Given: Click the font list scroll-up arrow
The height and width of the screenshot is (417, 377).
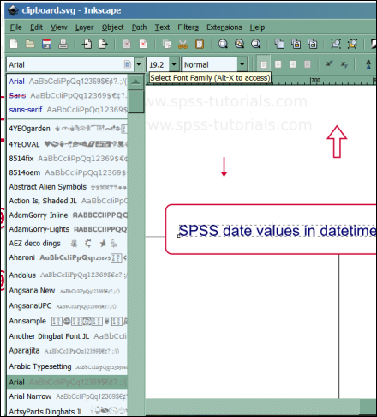Looking at the screenshot, I should [135, 82].
